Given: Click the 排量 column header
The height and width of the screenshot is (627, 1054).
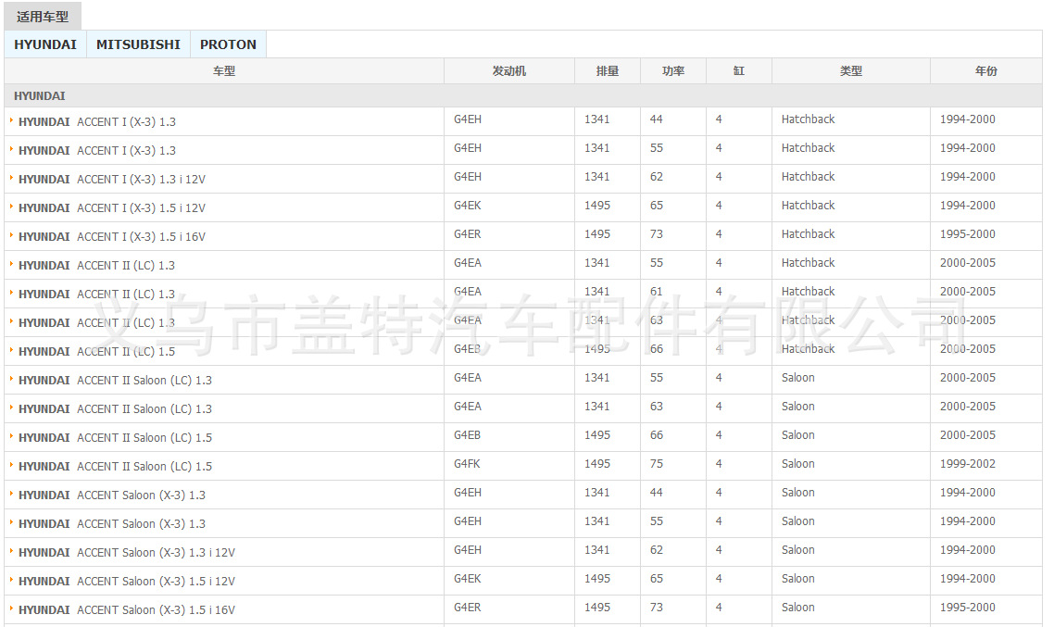Looking at the screenshot, I should [607, 70].
